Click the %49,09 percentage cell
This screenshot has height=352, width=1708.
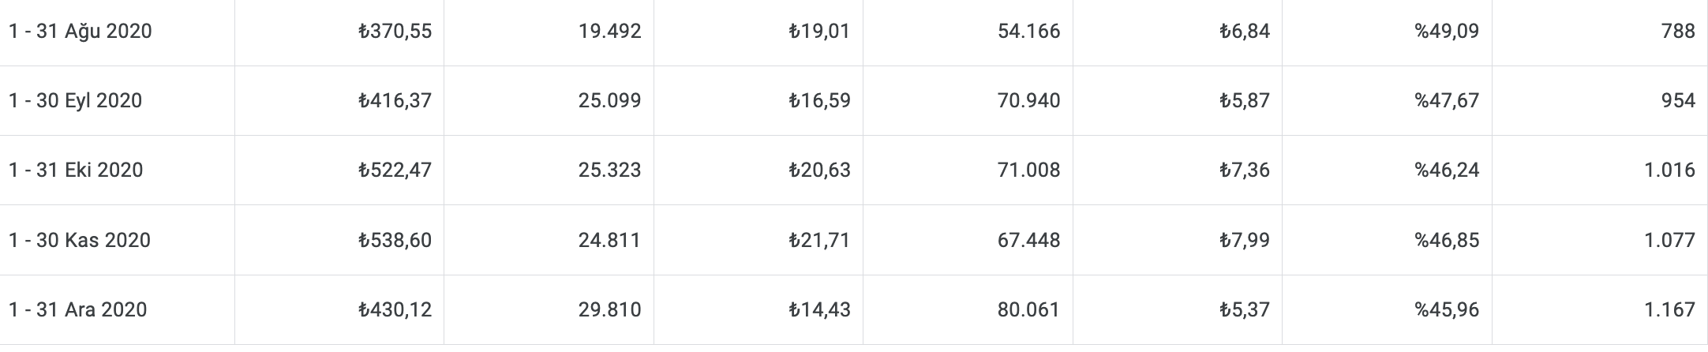(x=1388, y=32)
